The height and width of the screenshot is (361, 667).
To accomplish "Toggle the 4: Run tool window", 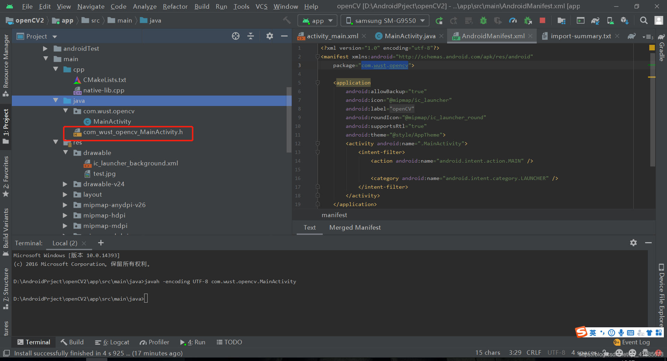I will point(193,342).
